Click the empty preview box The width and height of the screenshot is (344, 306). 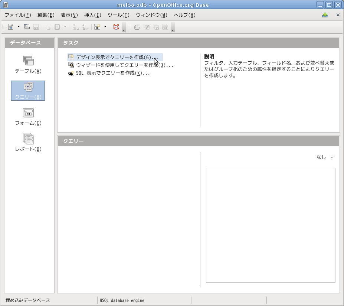click(x=271, y=225)
